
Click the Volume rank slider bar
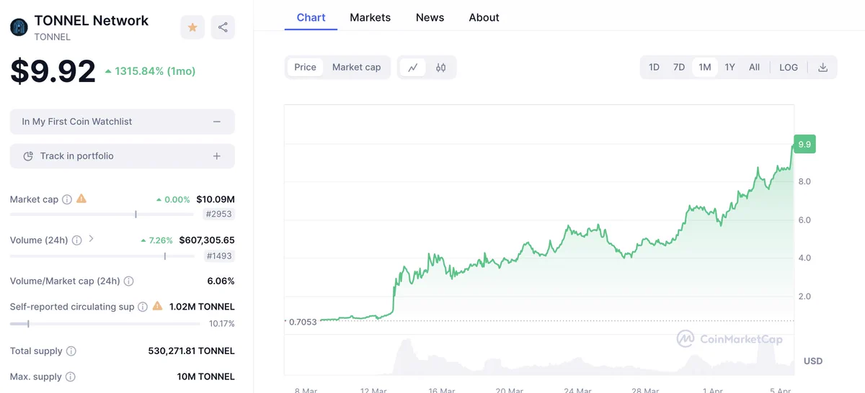102,256
